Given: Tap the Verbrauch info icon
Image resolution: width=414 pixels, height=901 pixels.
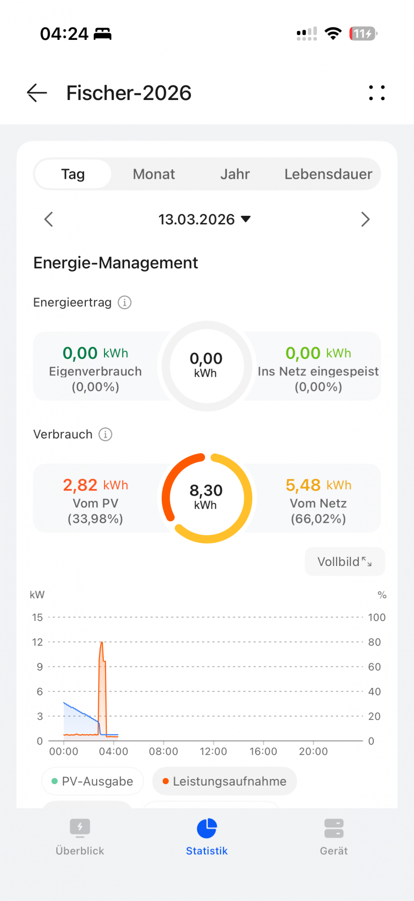Looking at the screenshot, I should 105,434.
